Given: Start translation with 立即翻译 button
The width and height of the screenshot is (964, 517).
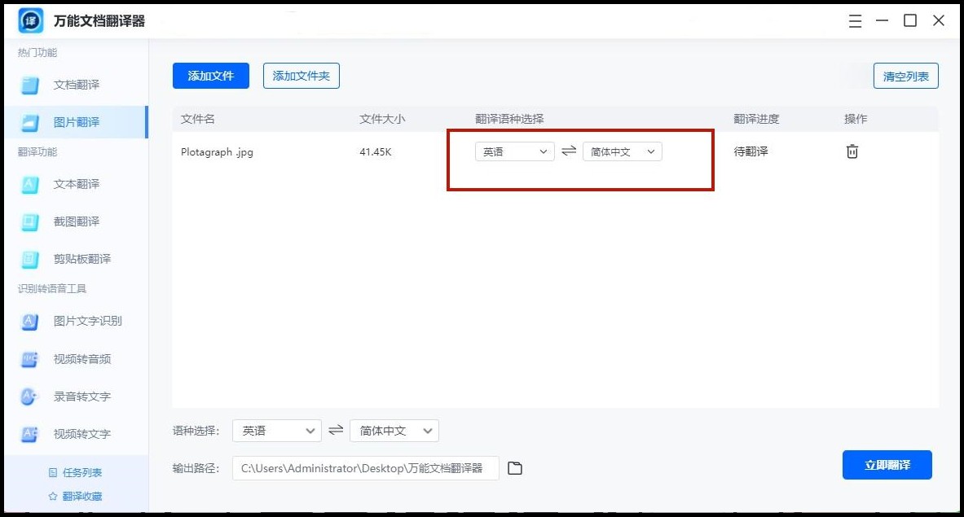Looking at the screenshot, I should pyautogui.click(x=887, y=465).
